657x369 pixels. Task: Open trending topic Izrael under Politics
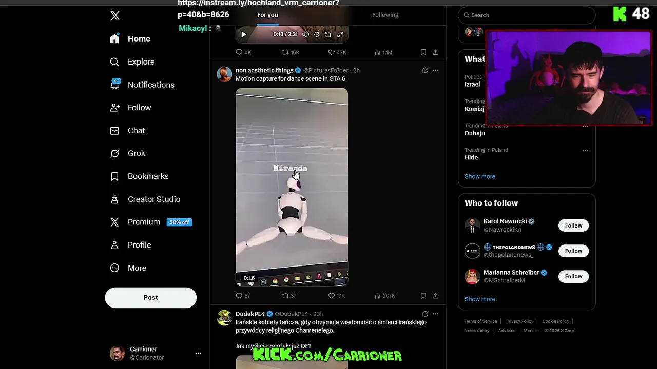[472, 85]
